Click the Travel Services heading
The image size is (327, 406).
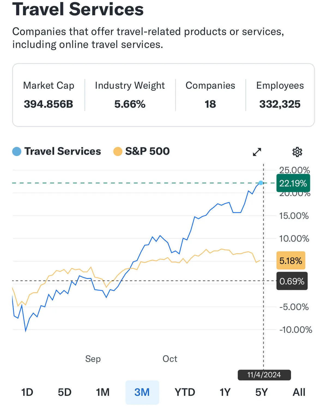point(78,9)
